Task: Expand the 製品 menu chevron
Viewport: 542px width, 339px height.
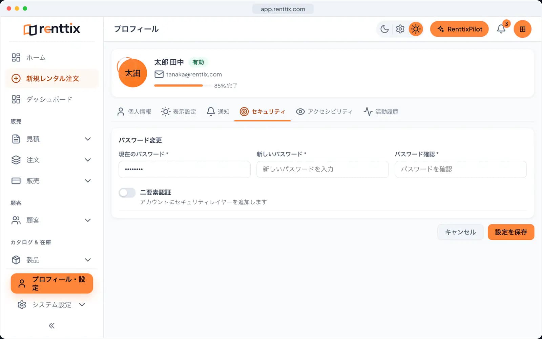Action: click(88, 260)
